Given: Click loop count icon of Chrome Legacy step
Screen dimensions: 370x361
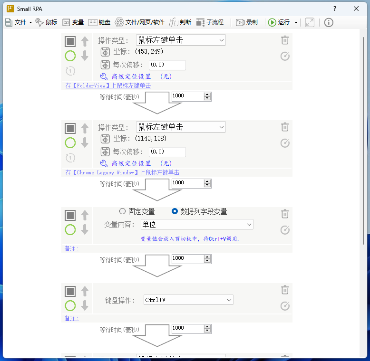Looking at the screenshot, I should point(70,158).
